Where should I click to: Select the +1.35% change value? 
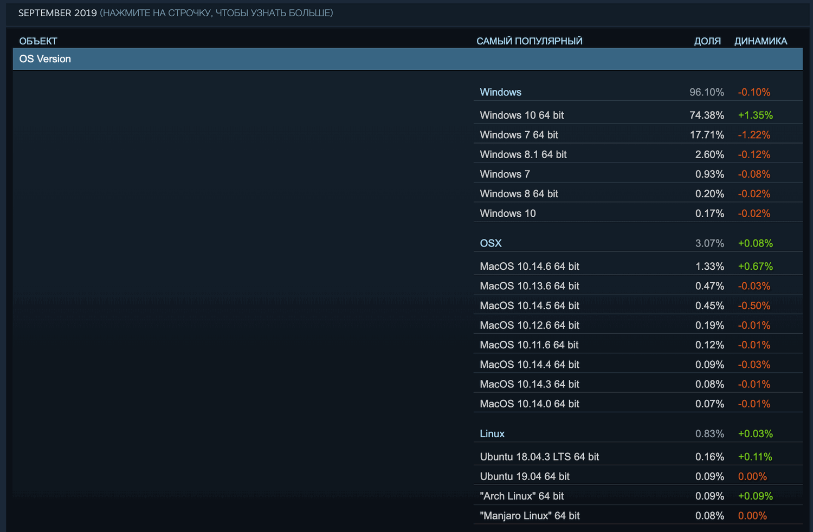tap(756, 115)
